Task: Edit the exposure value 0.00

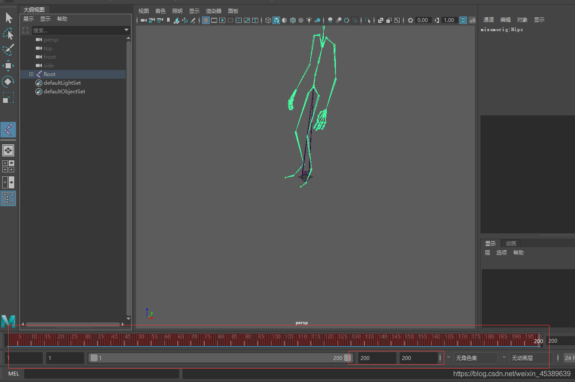Action: pyautogui.click(x=423, y=20)
